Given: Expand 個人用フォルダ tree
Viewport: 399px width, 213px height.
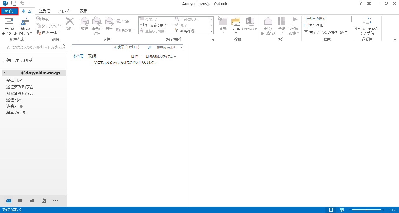Looking at the screenshot, I should tap(4, 61).
